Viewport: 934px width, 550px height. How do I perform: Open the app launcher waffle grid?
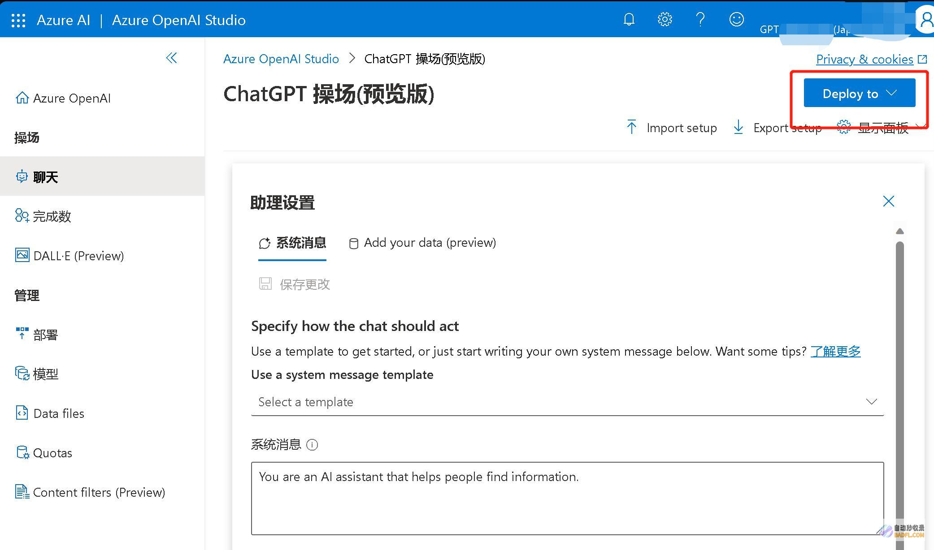pyautogui.click(x=18, y=20)
